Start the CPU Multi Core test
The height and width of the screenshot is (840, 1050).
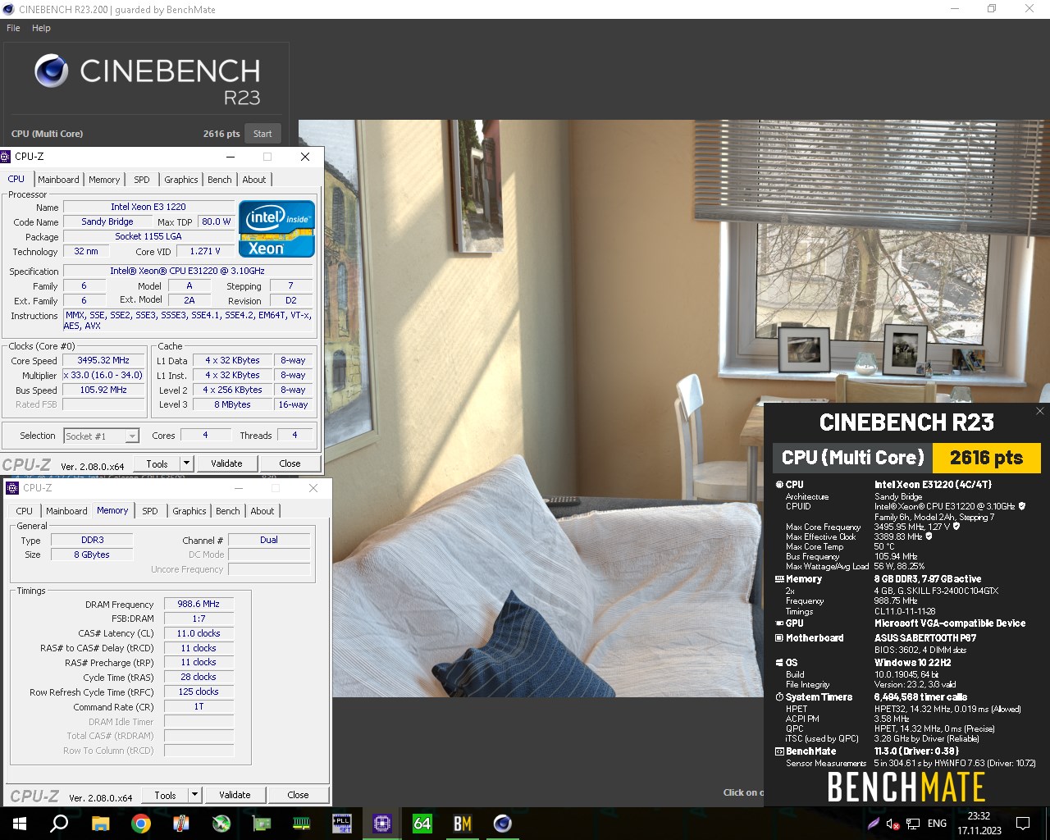pos(262,134)
